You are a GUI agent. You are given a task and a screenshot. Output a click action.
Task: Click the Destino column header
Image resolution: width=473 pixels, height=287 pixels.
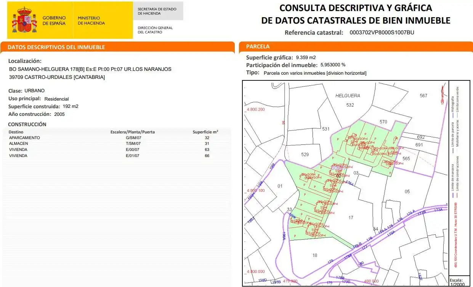point(16,132)
